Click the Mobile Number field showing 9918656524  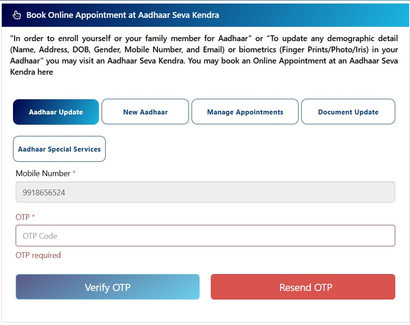point(205,192)
